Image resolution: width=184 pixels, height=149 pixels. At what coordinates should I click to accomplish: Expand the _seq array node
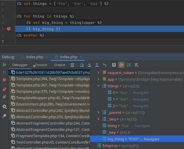point(98,119)
